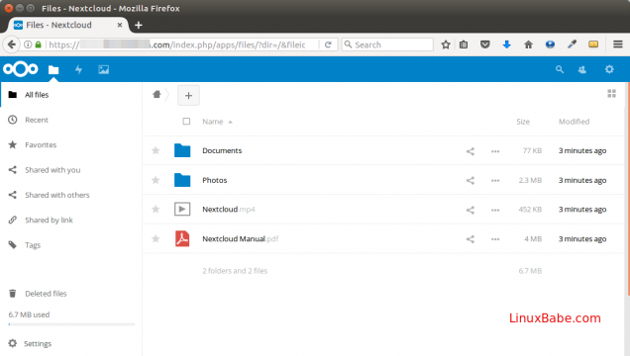The height and width of the screenshot is (356, 630).
Task: Favorite the Documents folder star
Action: pos(156,150)
